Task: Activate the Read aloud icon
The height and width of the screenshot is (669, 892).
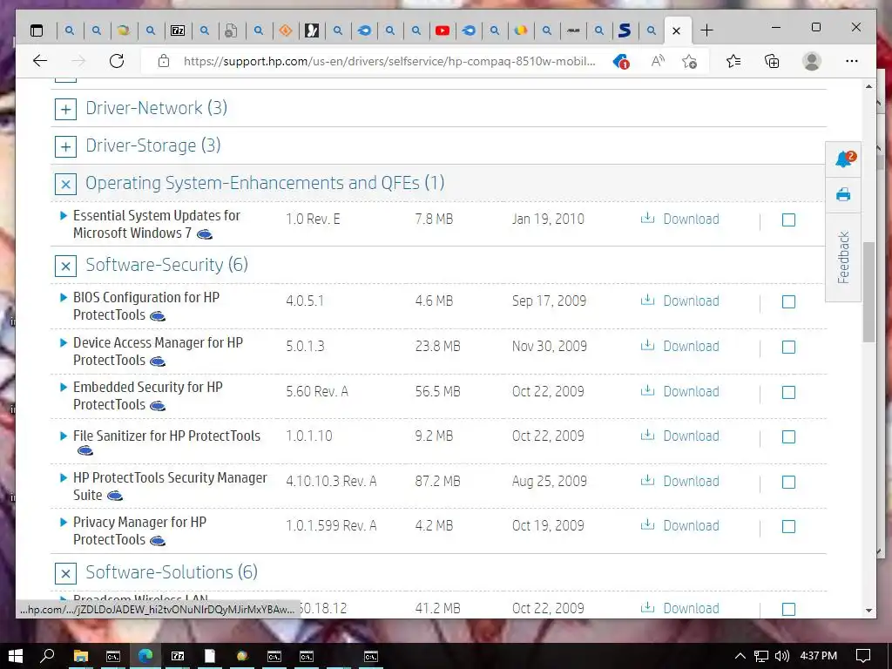Action: (x=658, y=61)
